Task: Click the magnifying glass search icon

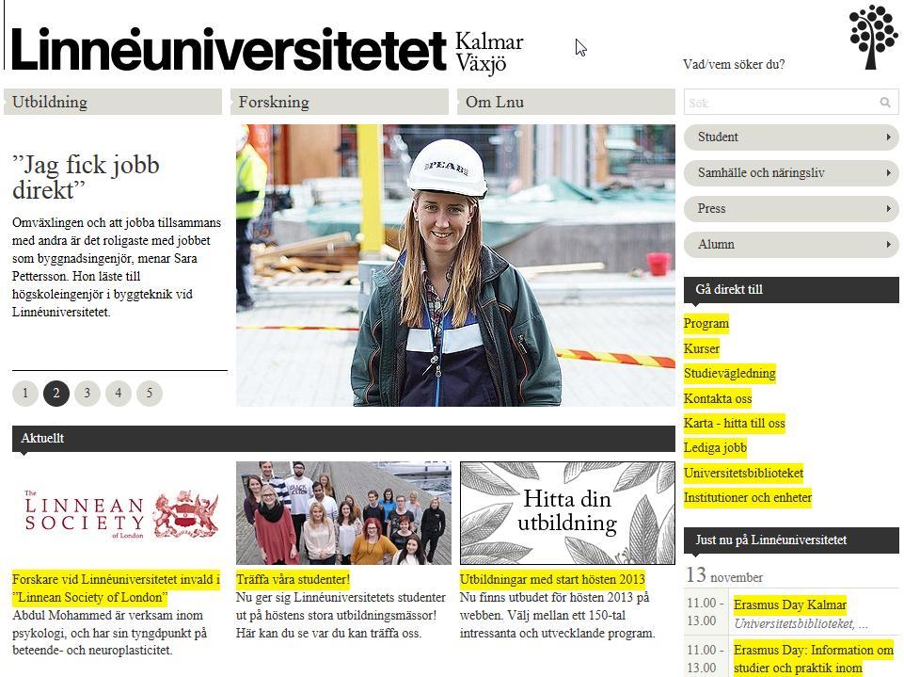Action: pyautogui.click(x=885, y=103)
